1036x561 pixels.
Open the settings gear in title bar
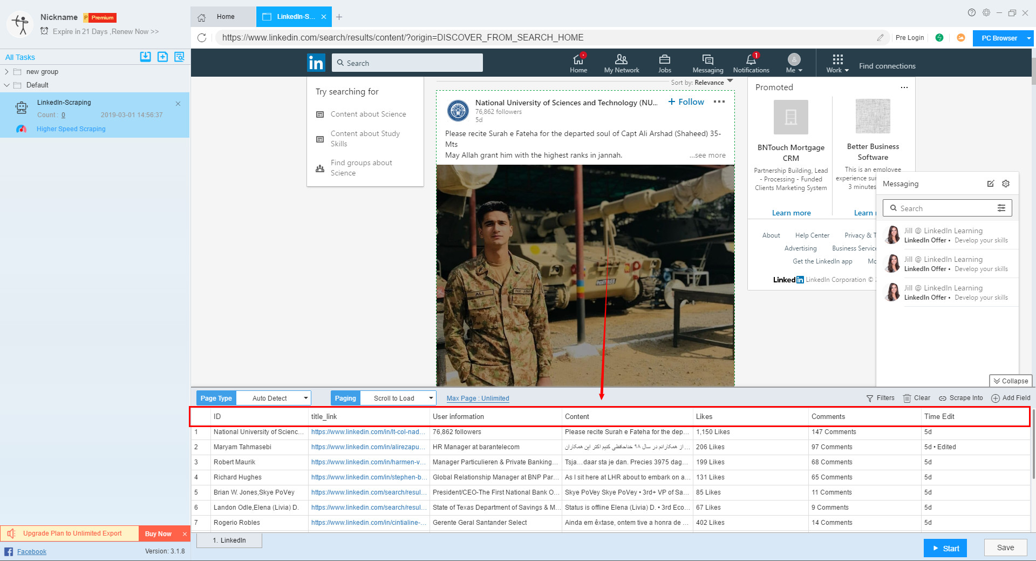pyautogui.click(x=986, y=12)
